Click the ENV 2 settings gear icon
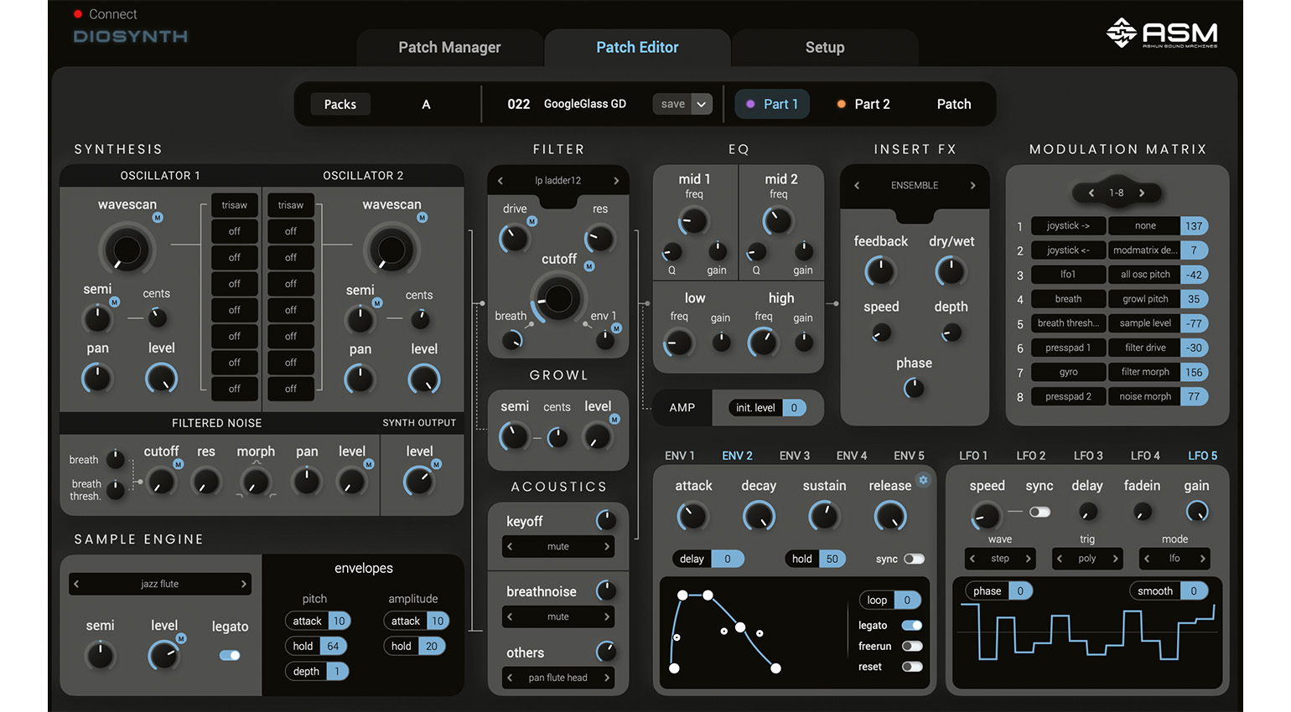The image size is (1291, 712). pyautogui.click(x=923, y=480)
